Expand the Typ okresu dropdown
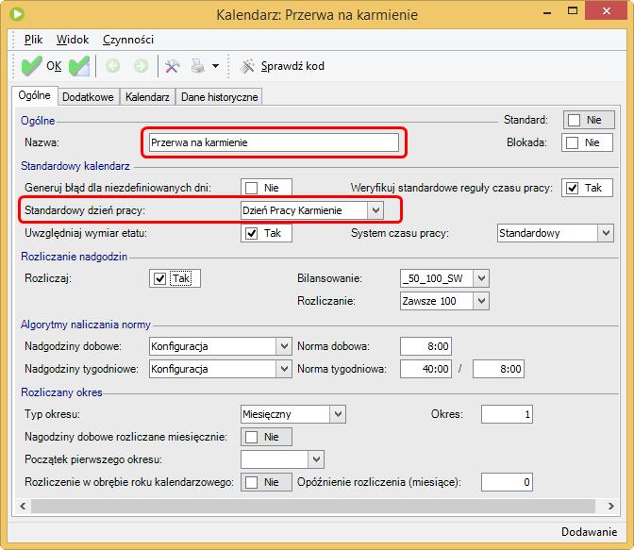Screen dimensions: 634x550 (x=338, y=414)
